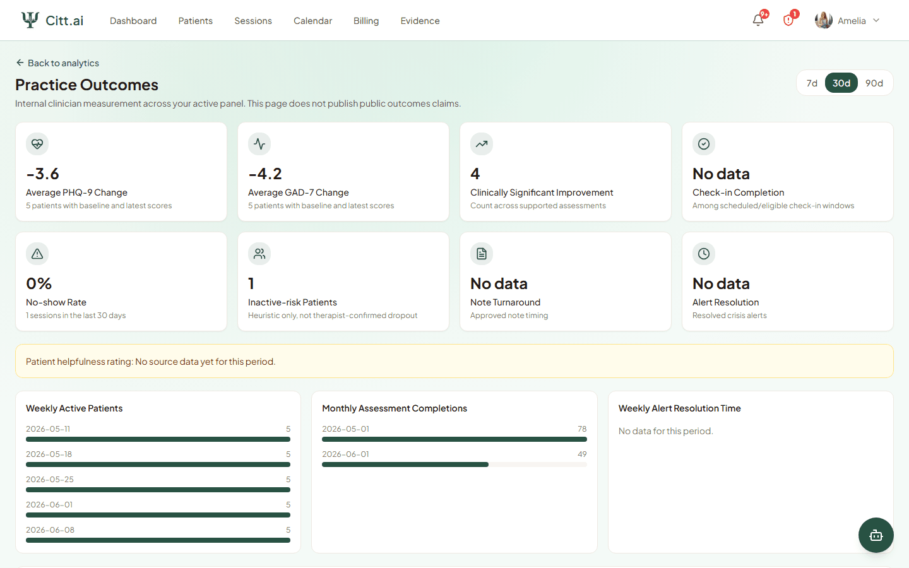
Task: Select the 7d time range
Action: click(x=812, y=83)
